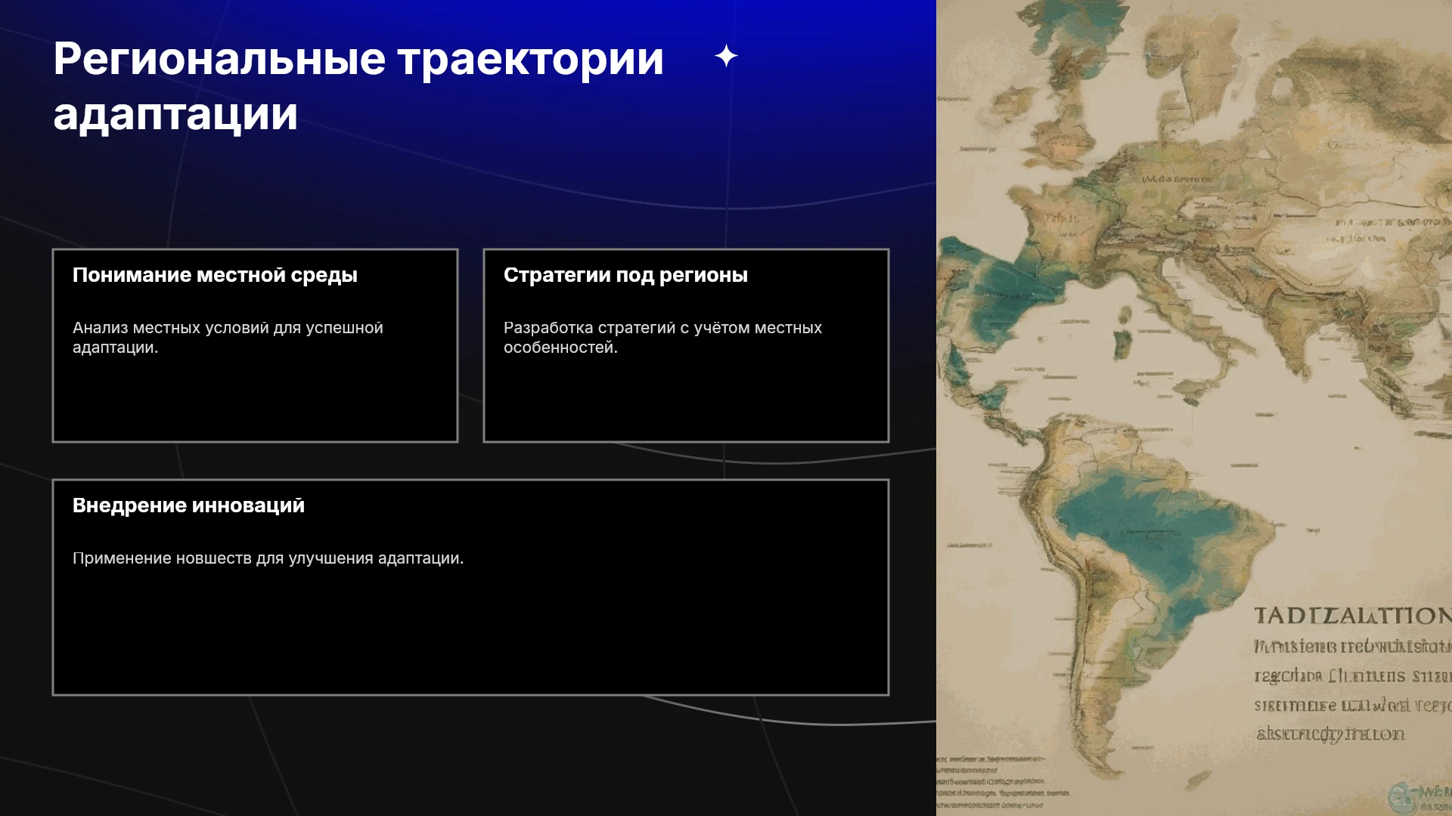Click the white four-pointed sparkle icon
The height and width of the screenshot is (816, 1452).
tap(726, 56)
